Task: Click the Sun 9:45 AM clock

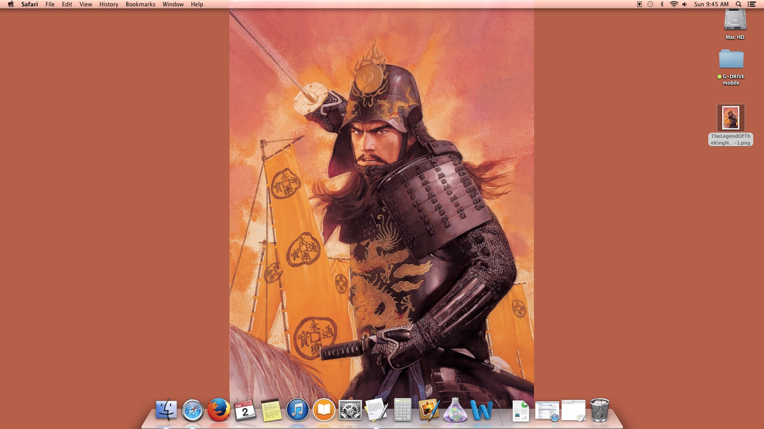Action: [711, 4]
